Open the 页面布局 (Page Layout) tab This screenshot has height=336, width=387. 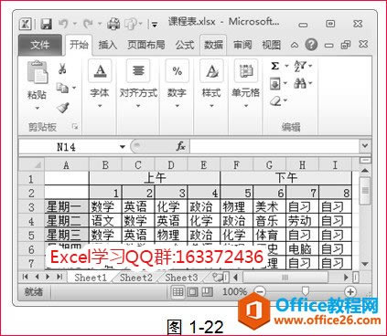146,45
